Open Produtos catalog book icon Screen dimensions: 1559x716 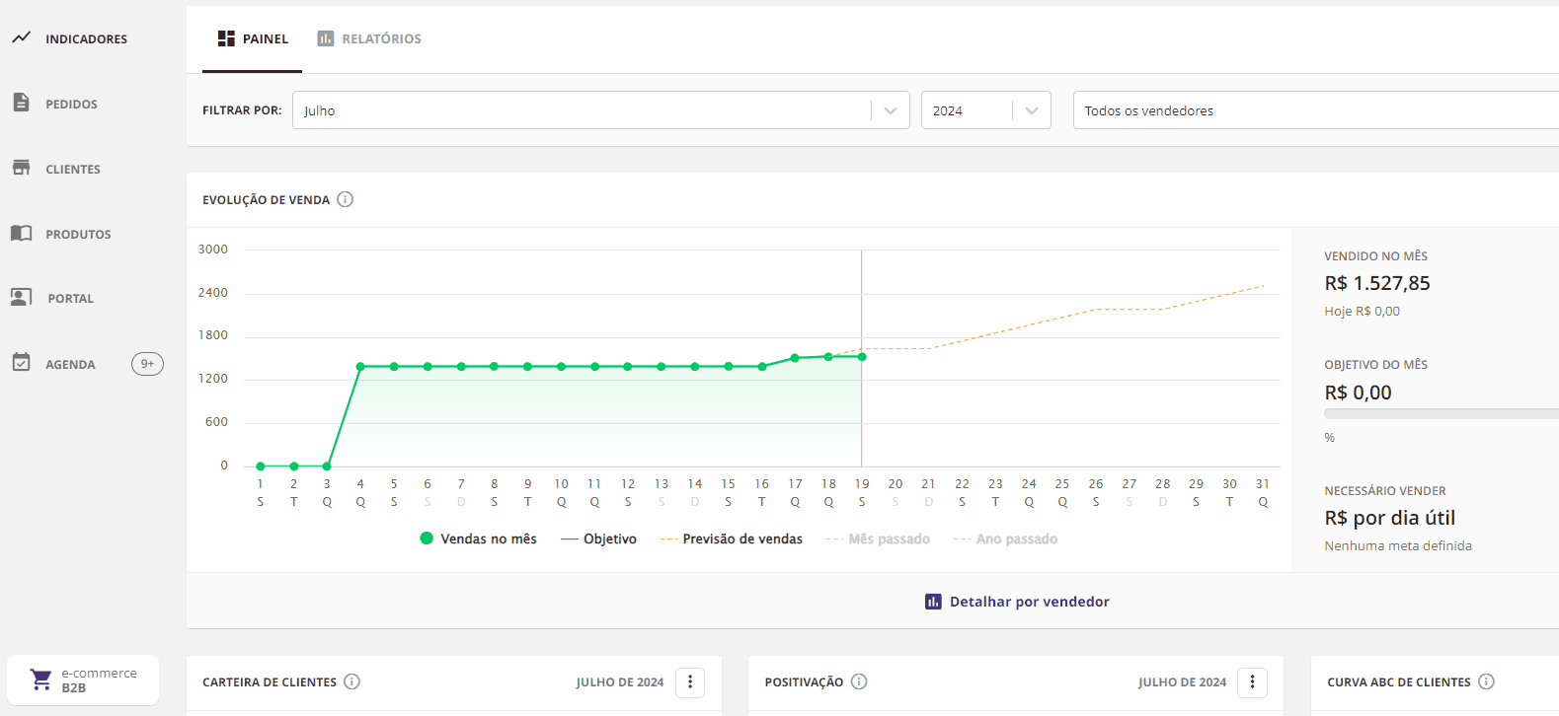tap(21, 233)
